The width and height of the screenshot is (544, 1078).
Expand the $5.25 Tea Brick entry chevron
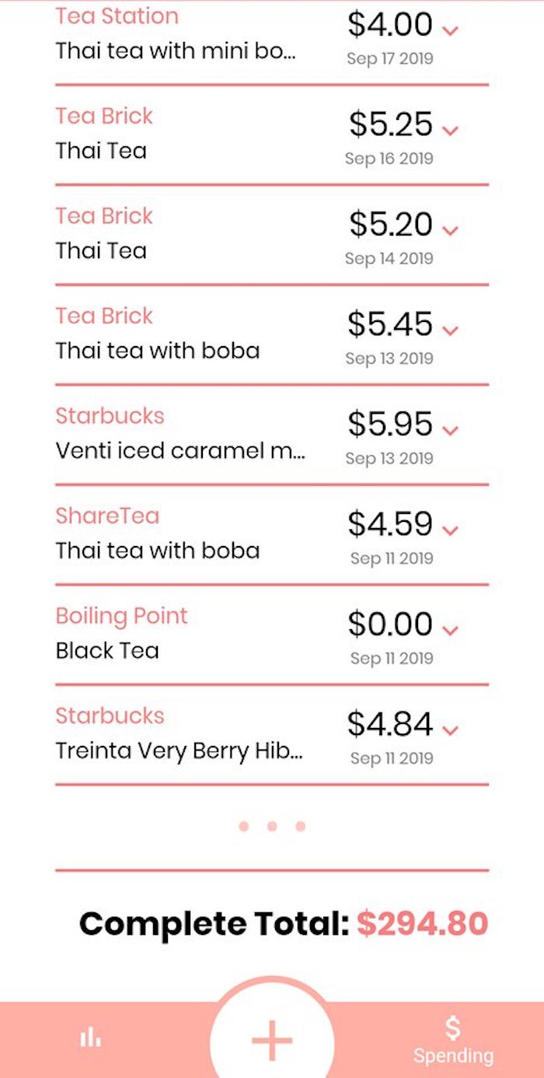[x=450, y=130]
